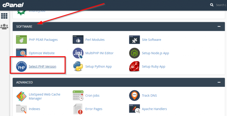Click the red Ruby gem icon

pyautogui.click(x=135, y=66)
